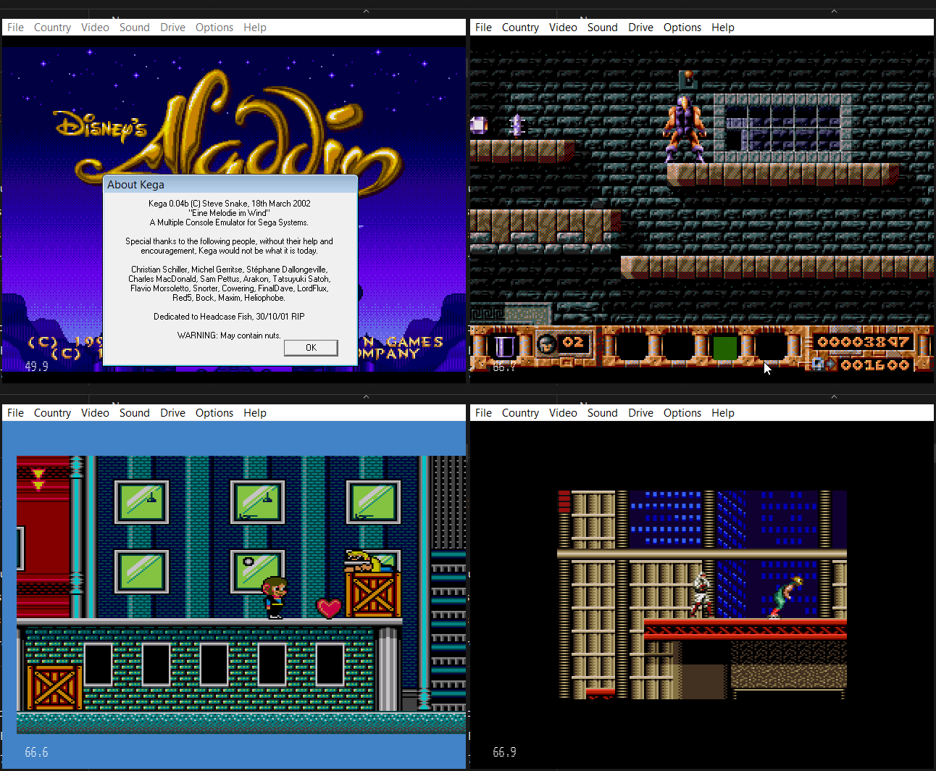The image size is (936, 771).
Task: Open Video menu in the bottom-left crate game window
Action: (x=95, y=413)
